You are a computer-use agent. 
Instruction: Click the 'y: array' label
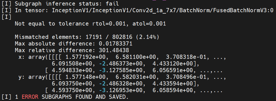pyautogui.click(x=32, y=77)
